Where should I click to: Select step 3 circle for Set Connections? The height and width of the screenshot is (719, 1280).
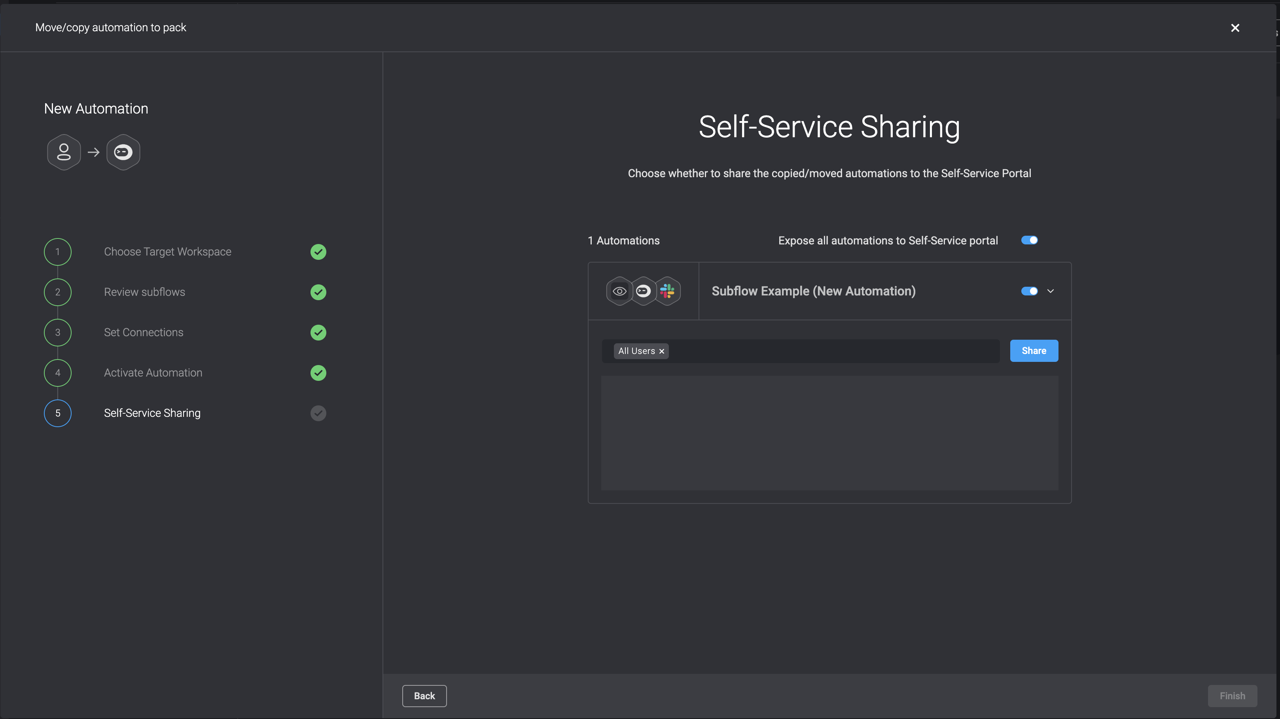click(58, 333)
